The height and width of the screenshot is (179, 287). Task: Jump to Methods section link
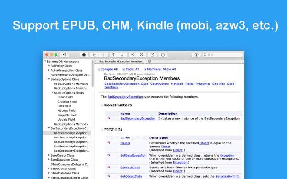pyautogui.click(x=177, y=84)
